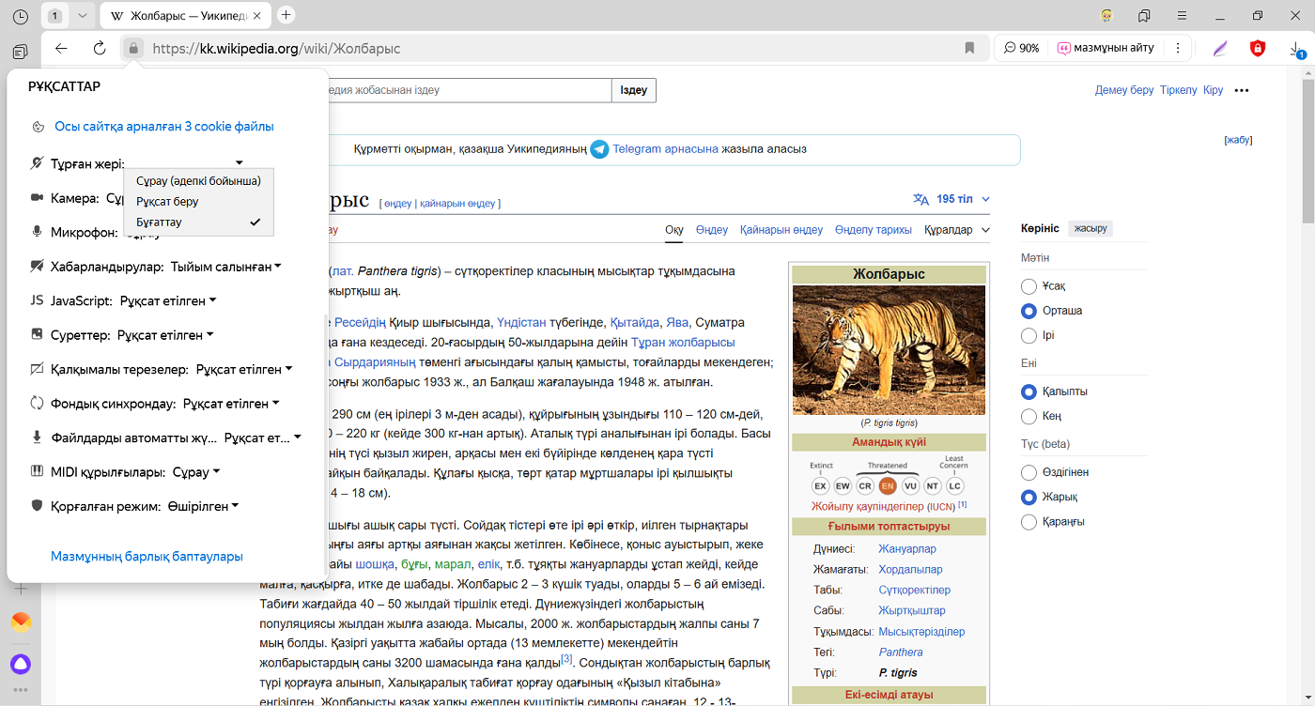
Task: Click the 90% zoom level indicator
Action: click(1021, 48)
